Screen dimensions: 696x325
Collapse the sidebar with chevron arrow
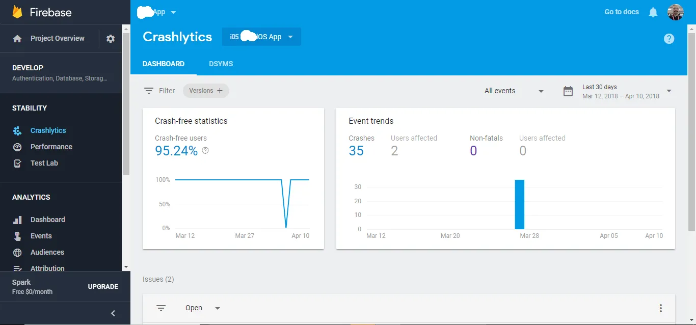(x=113, y=313)
